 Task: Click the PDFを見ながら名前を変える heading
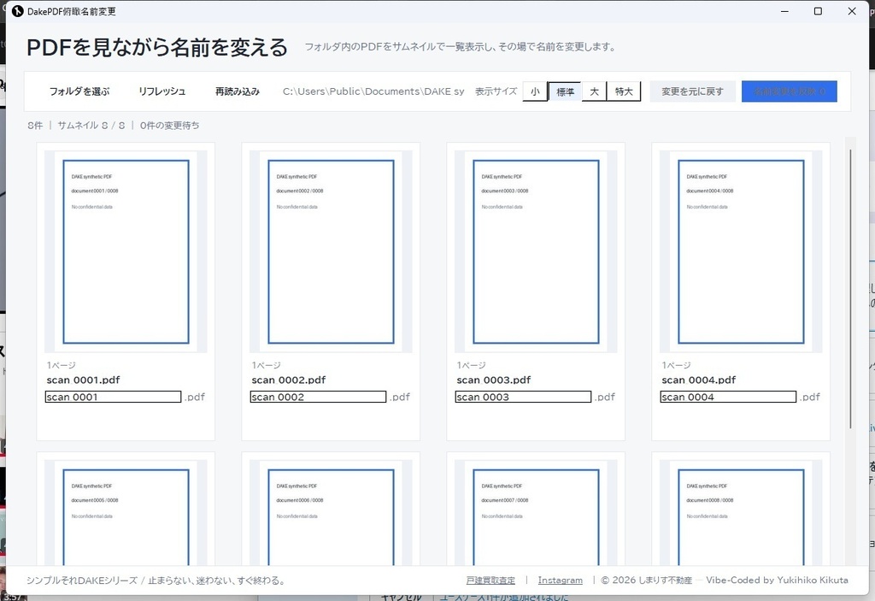[x=157, y=48]
